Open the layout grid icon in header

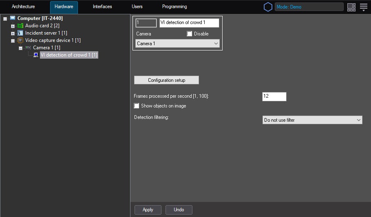click(x=351, y=7)
